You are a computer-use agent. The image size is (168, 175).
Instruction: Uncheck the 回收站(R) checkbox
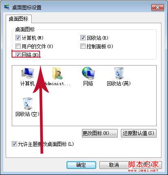[x=83, y=38]
